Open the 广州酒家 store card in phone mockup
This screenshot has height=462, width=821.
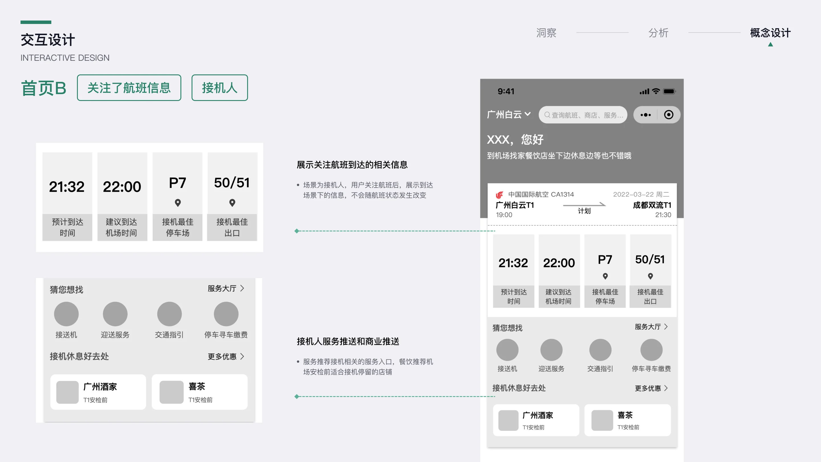click(536, 420)
